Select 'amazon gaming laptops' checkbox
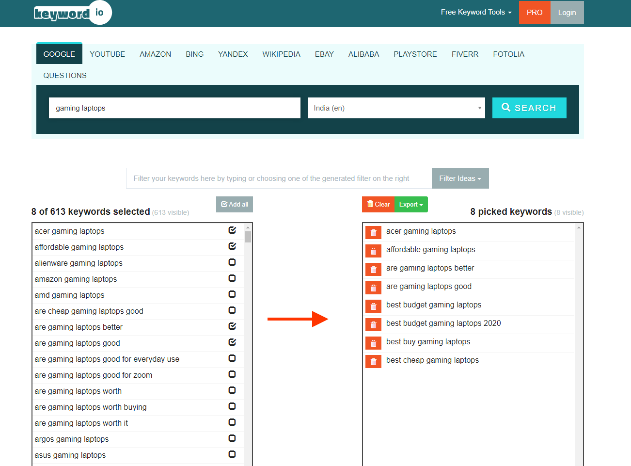This screenshot has width=631, height=466. [232, 278]
